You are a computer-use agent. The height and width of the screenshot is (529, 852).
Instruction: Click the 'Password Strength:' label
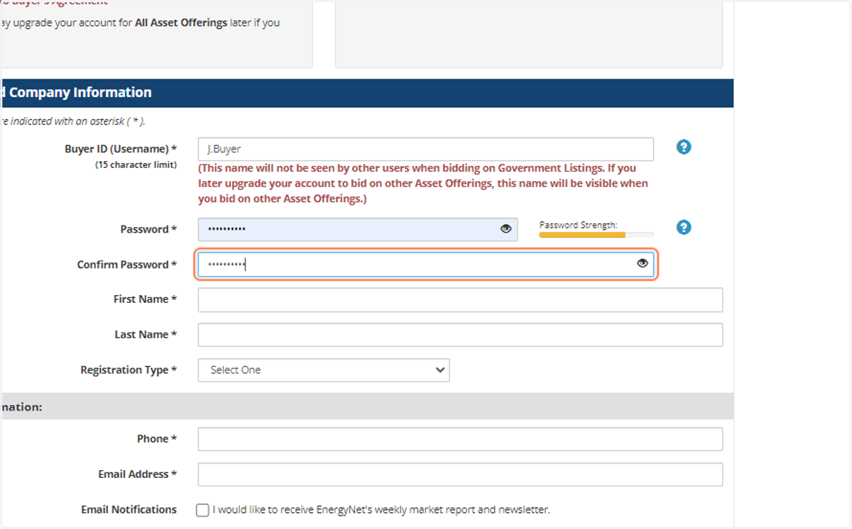click(579, 225)
